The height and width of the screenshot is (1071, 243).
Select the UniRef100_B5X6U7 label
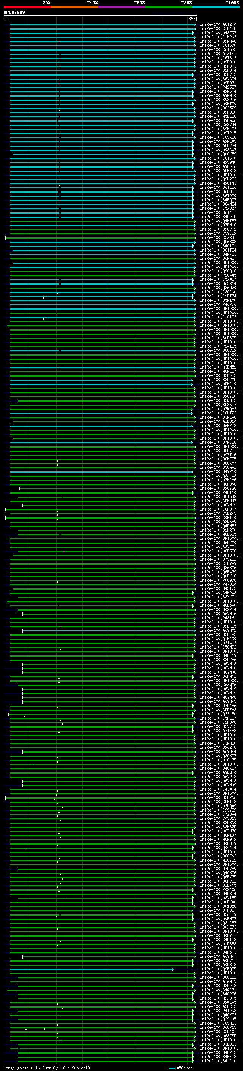click(x=218, y=405)
